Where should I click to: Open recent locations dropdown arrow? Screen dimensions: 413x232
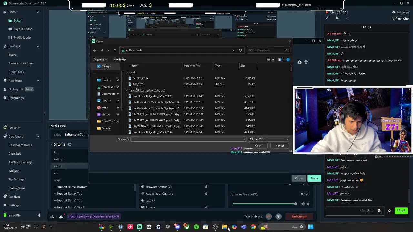click(108, 50)
